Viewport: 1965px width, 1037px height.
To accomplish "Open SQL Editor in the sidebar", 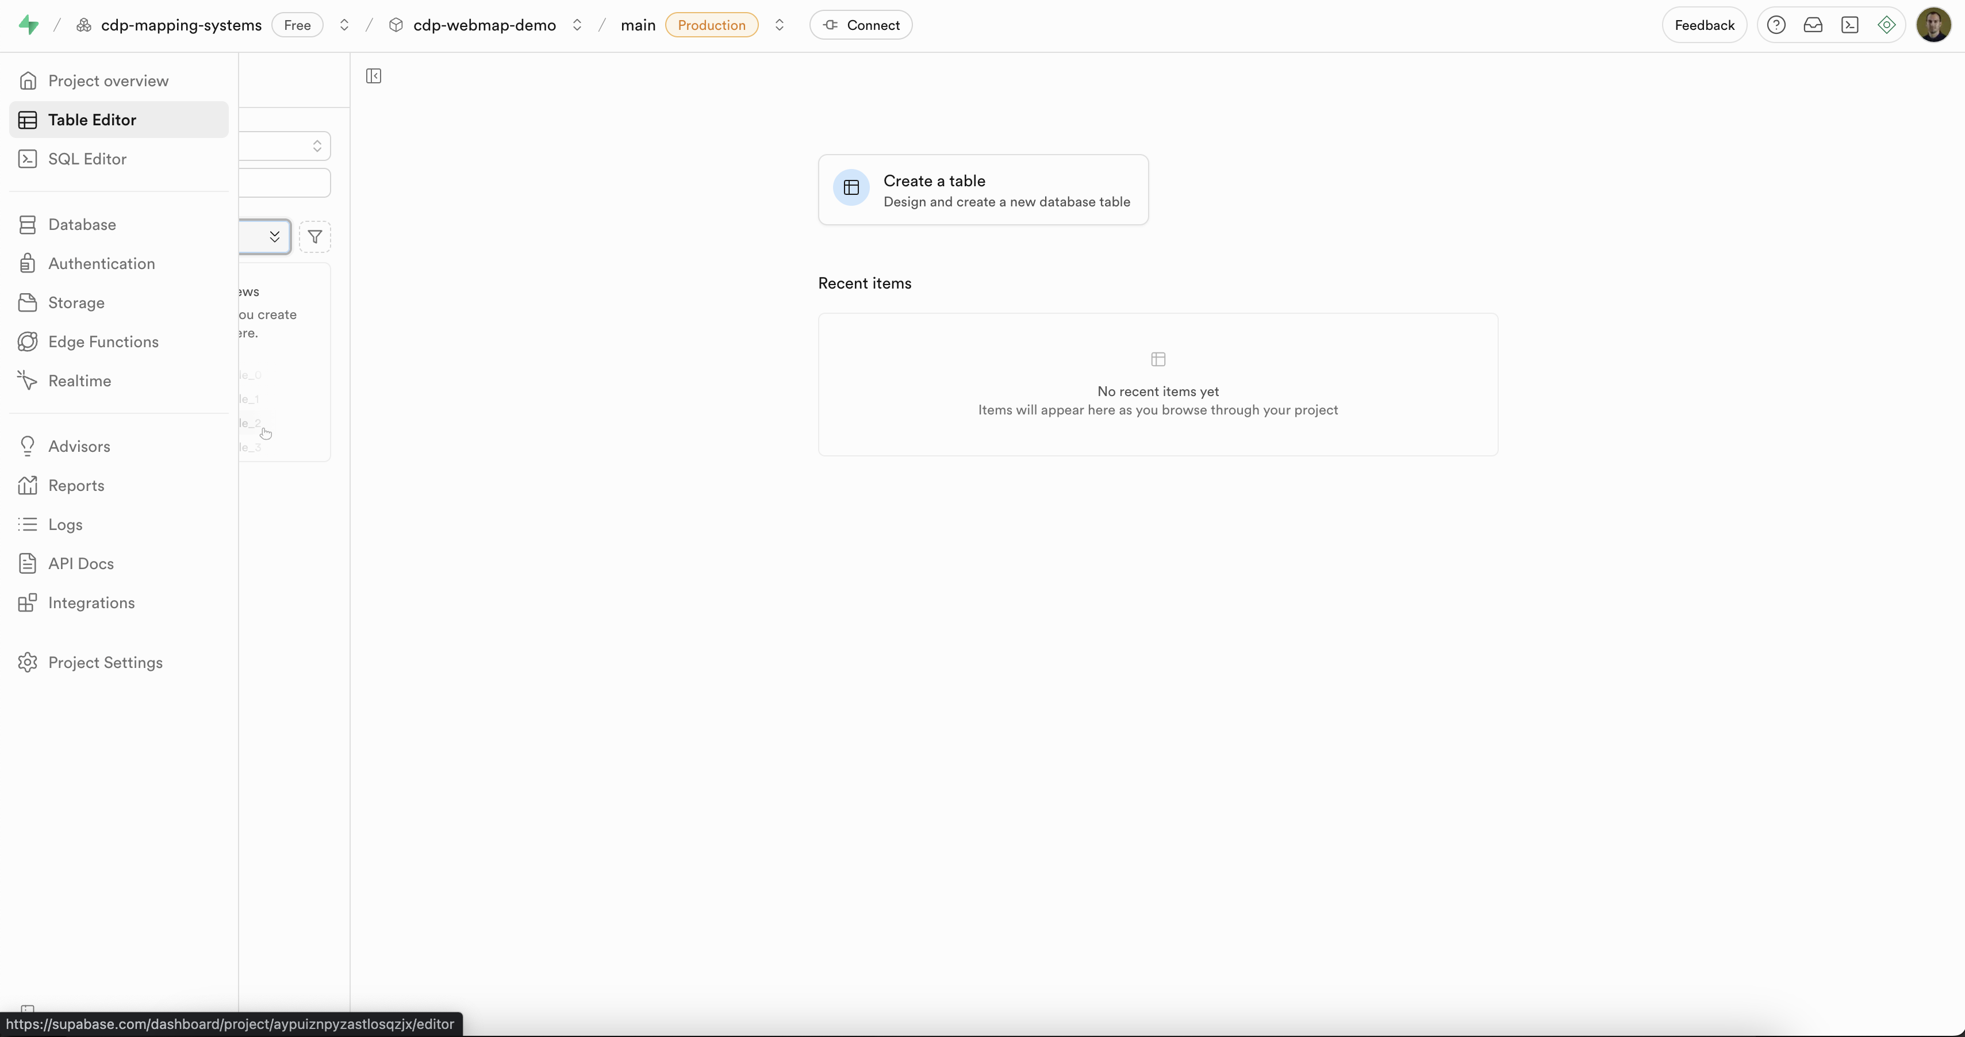I will pos(87,159).
